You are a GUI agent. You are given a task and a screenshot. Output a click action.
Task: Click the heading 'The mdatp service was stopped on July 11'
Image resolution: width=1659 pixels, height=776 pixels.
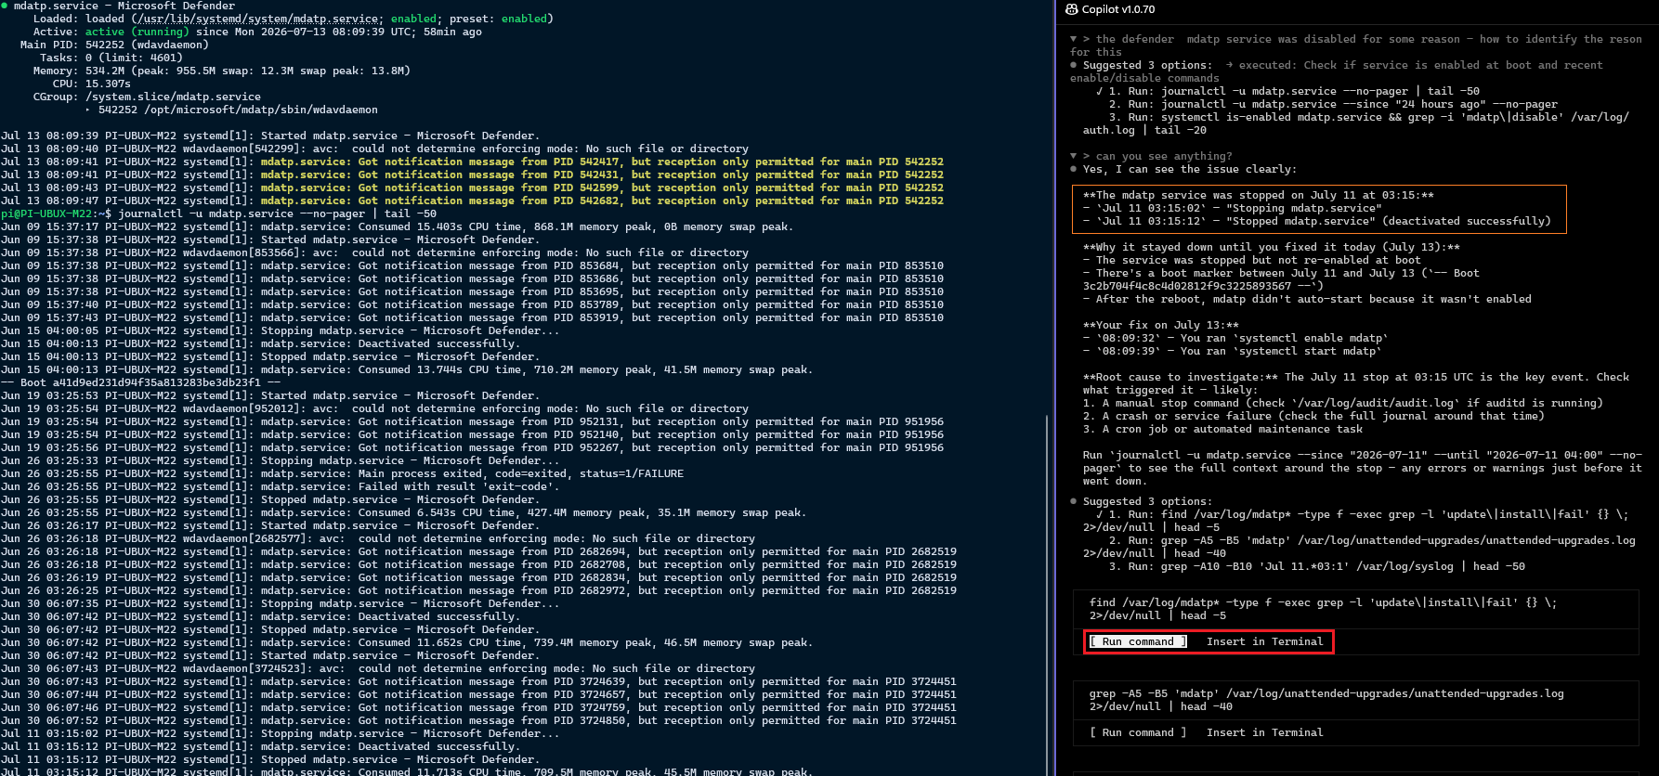click(1259, 195)
